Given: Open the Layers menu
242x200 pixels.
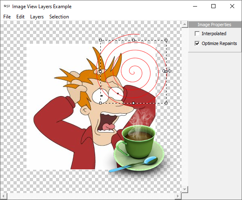Looking at the screenshot, I should click(37, 17).
